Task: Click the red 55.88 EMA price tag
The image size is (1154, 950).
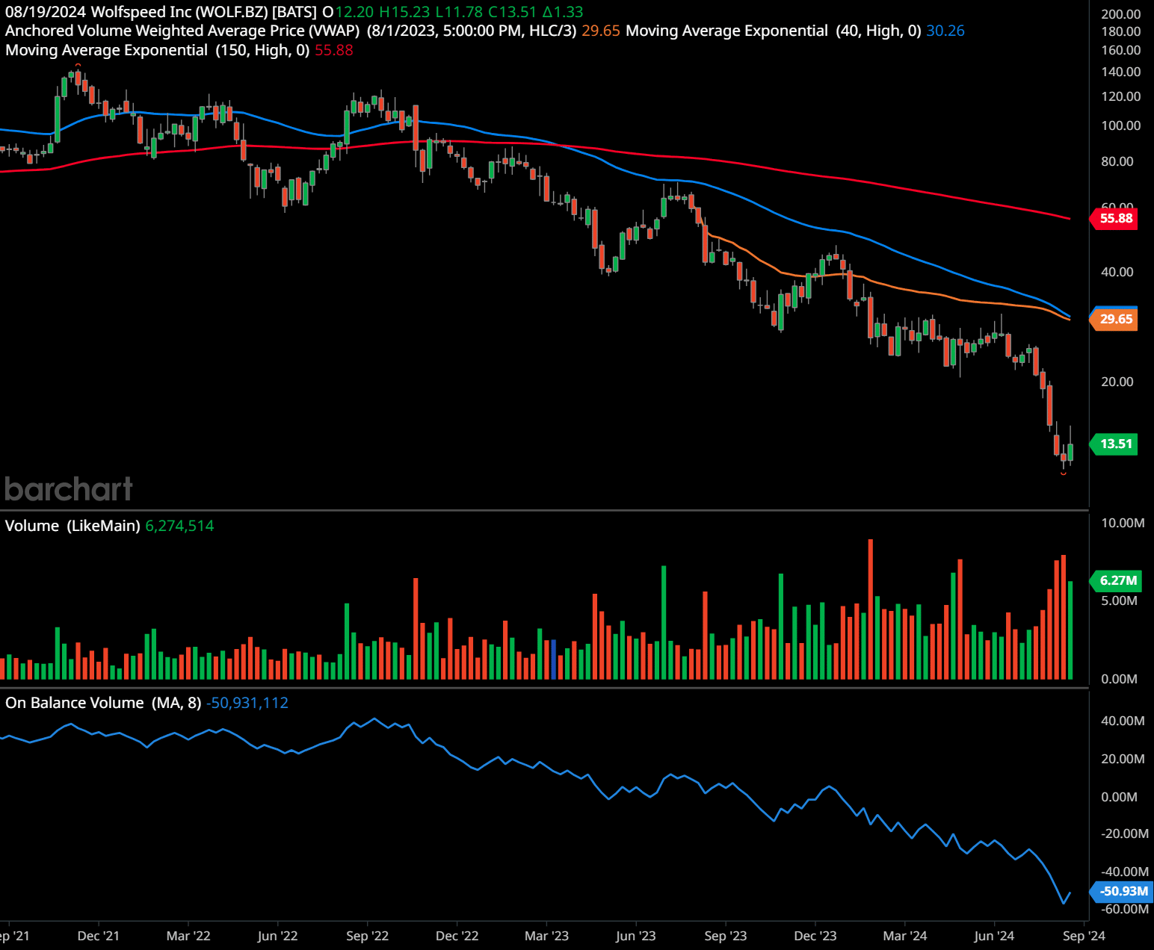Action: [x=1114, y=218]
